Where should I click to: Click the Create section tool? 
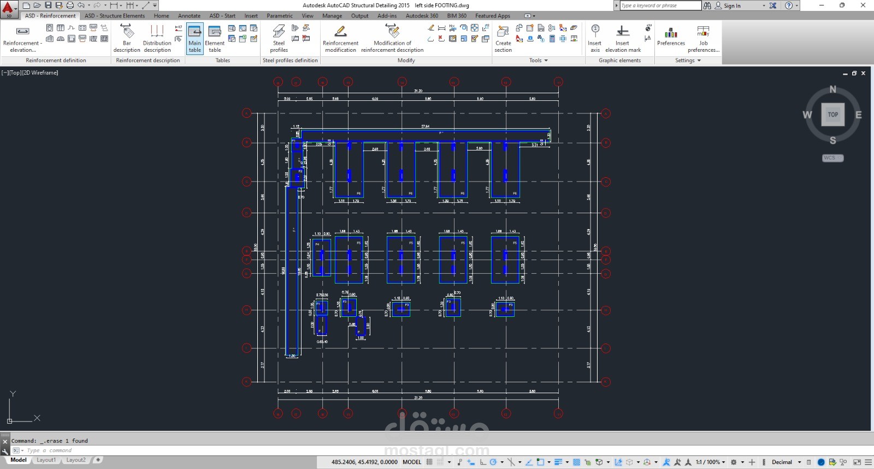[x=503, y=38]
